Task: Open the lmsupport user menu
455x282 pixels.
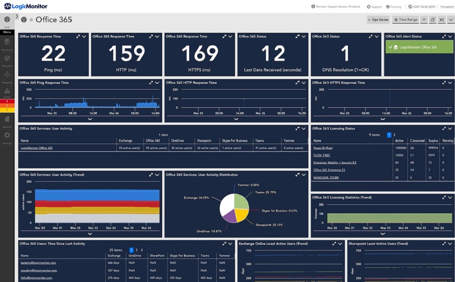Action: [x=447, y=7]
